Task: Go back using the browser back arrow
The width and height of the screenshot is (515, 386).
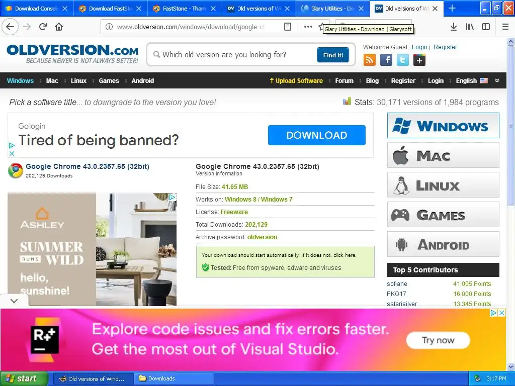Action: click(10, 27)
